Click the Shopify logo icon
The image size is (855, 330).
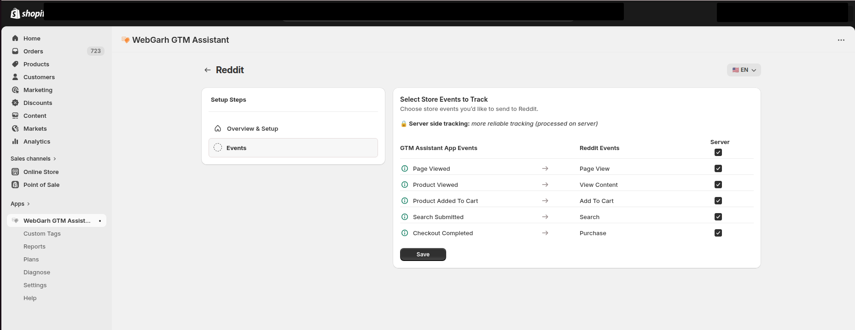[15, 13]
